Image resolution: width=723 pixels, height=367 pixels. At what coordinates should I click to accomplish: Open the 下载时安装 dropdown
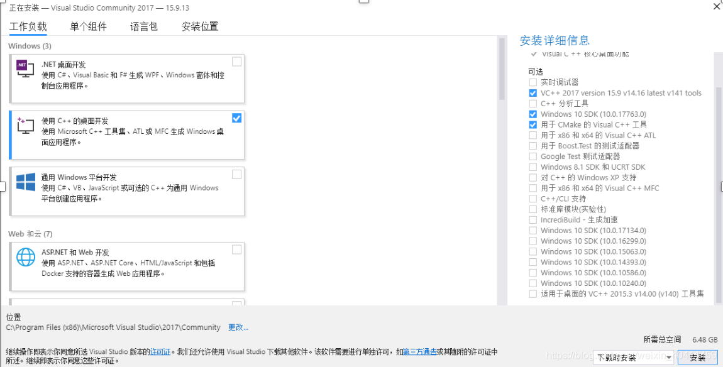coord(633,358)
